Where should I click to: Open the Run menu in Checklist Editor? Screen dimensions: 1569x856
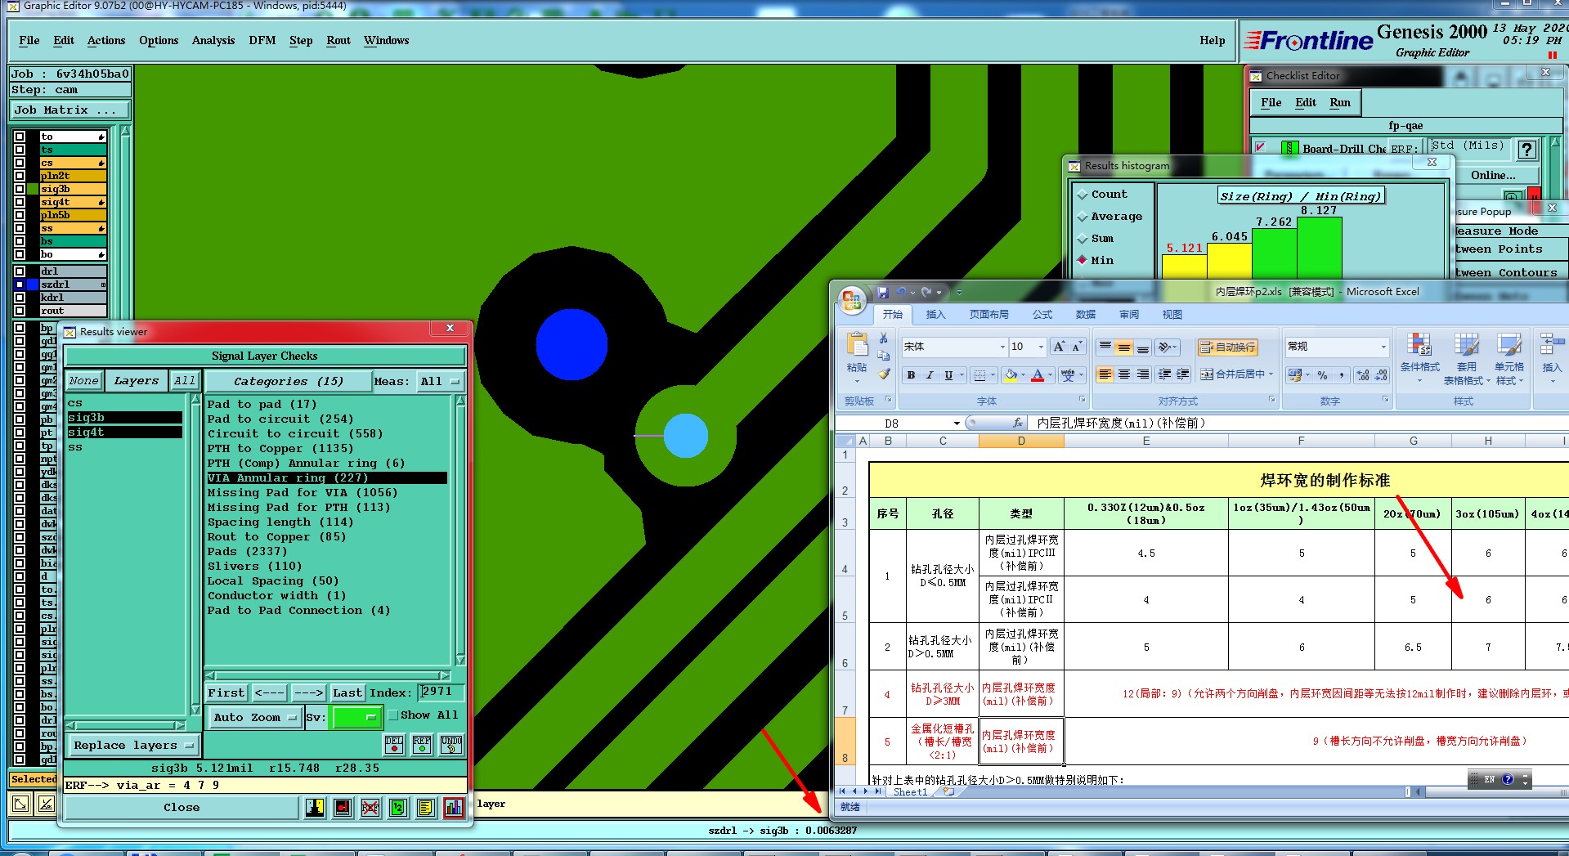1340,103
